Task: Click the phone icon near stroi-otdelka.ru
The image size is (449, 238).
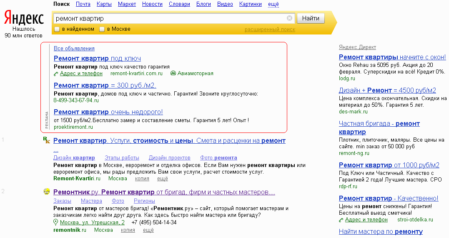Action: click(x=341, y=220)
